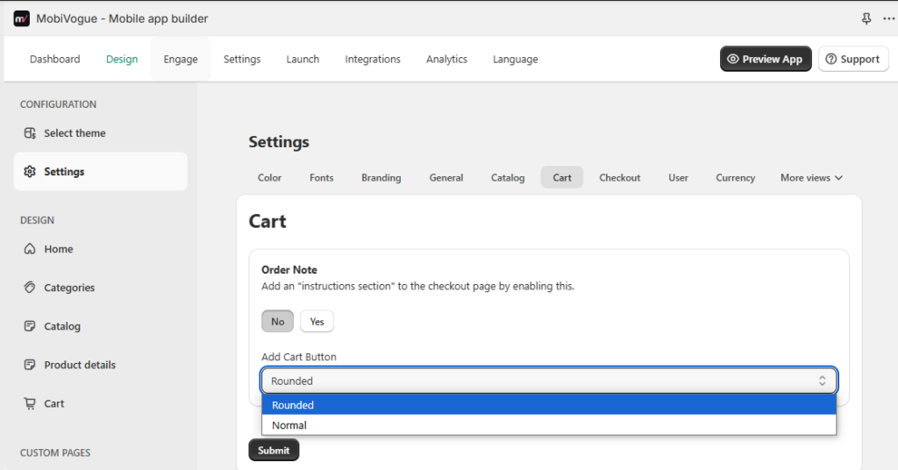Open the Analytics top menu

[446, 59]
